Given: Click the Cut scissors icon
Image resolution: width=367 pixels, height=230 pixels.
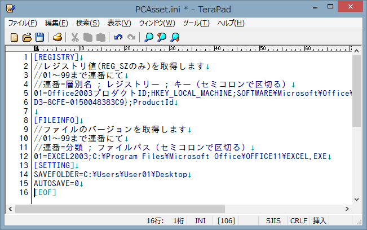Looking at the screenshot, I should (75, 37).
